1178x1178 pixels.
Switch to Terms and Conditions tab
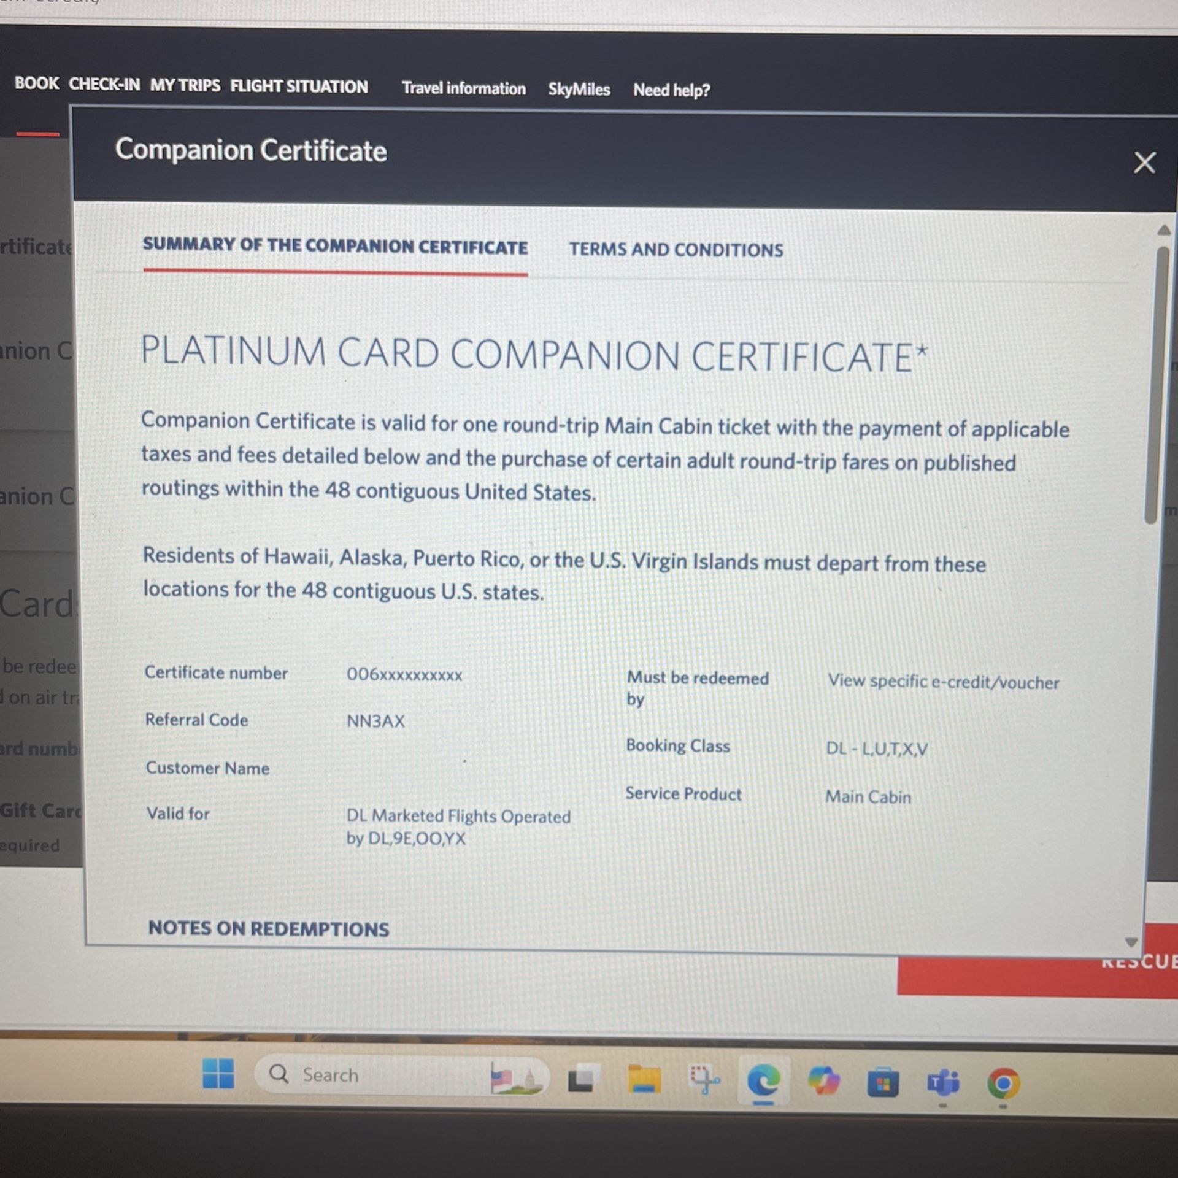(x=676, y=250)
